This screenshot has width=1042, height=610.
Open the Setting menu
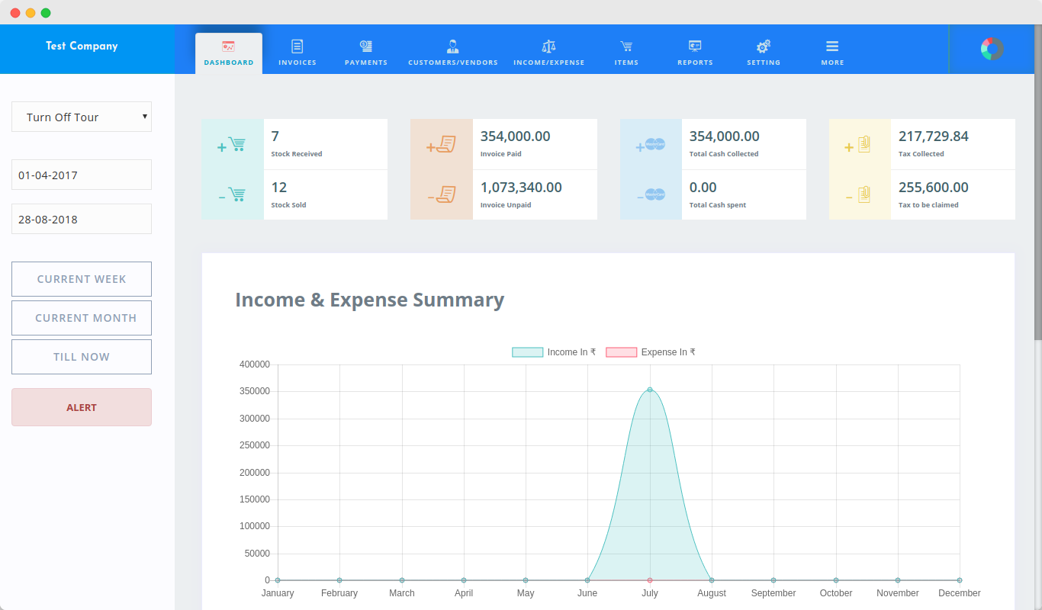coord(764,53)
